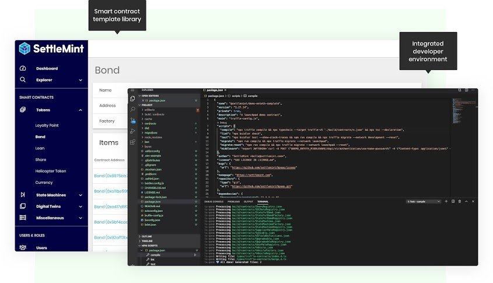Screen dimensions: 493x283
Task: Open Helicopter Token menu item
Action: 51,171
